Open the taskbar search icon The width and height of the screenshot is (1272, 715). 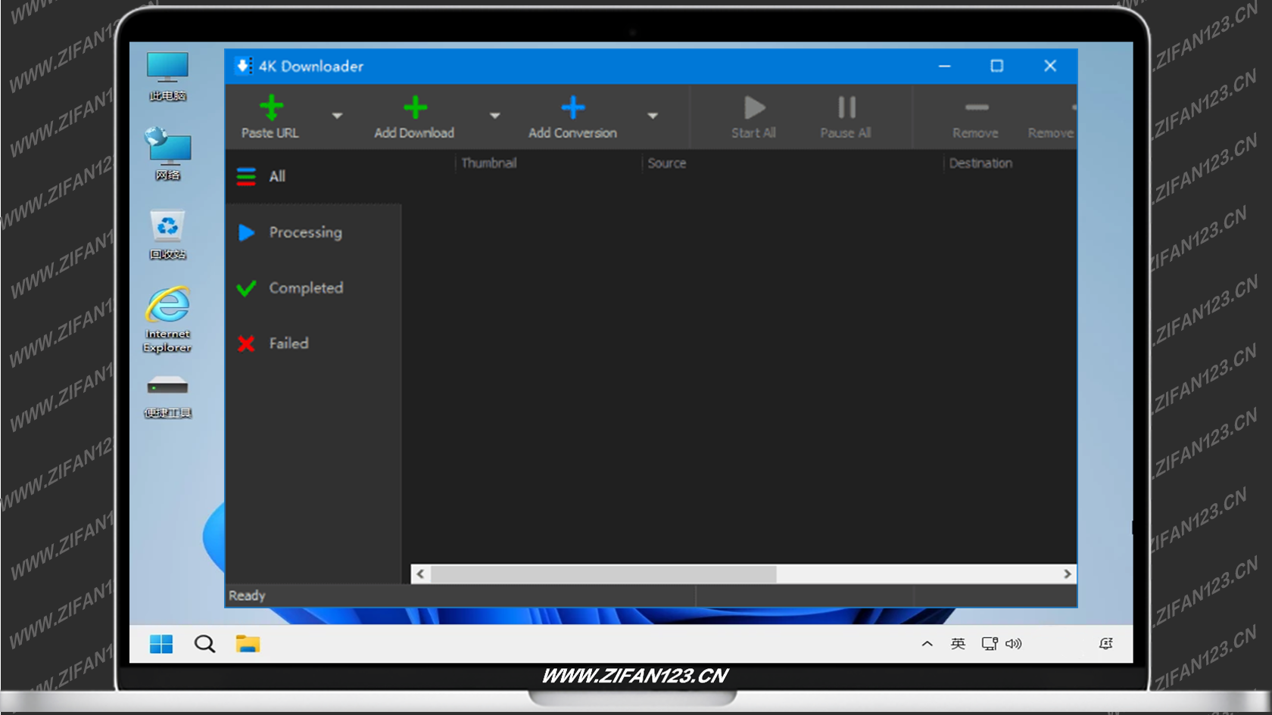point(204,644)
